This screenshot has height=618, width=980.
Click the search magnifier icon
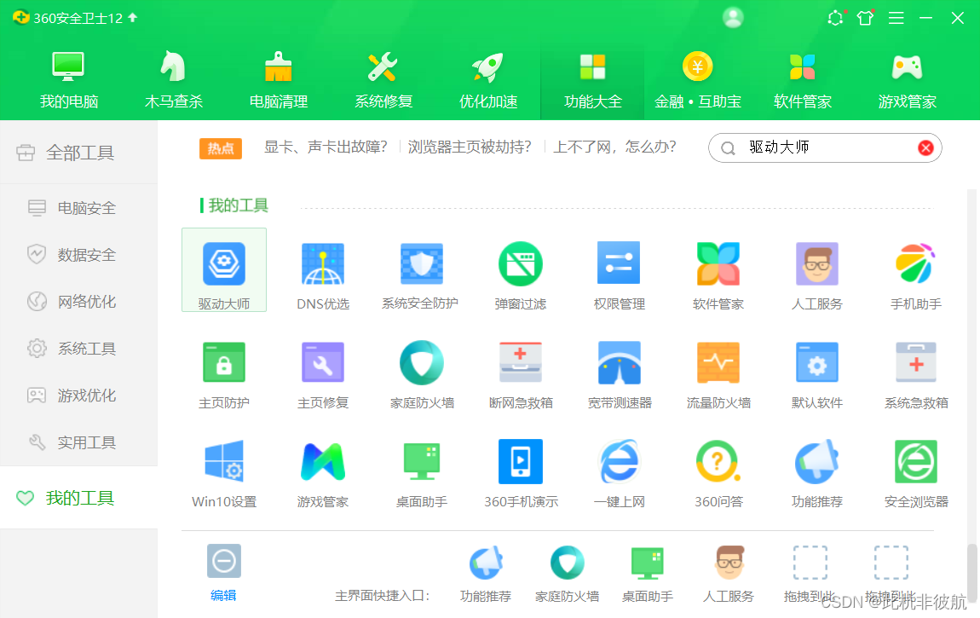pyautogui.click(x=728, y=148)
